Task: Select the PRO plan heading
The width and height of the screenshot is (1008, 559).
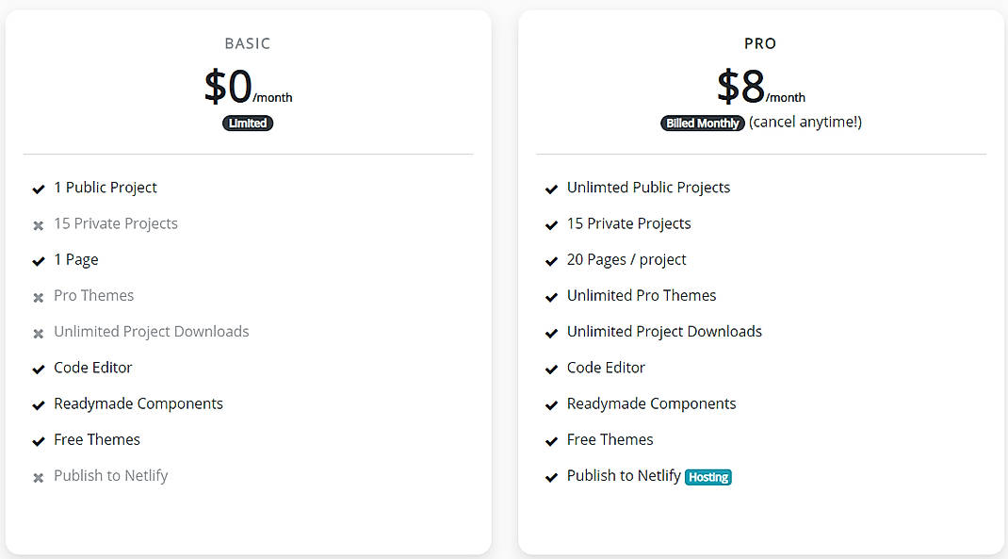Action: (x=760, y=43)
